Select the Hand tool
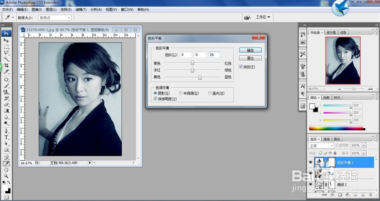The width and height of the screenshot is (380, 201). (6, 170)
